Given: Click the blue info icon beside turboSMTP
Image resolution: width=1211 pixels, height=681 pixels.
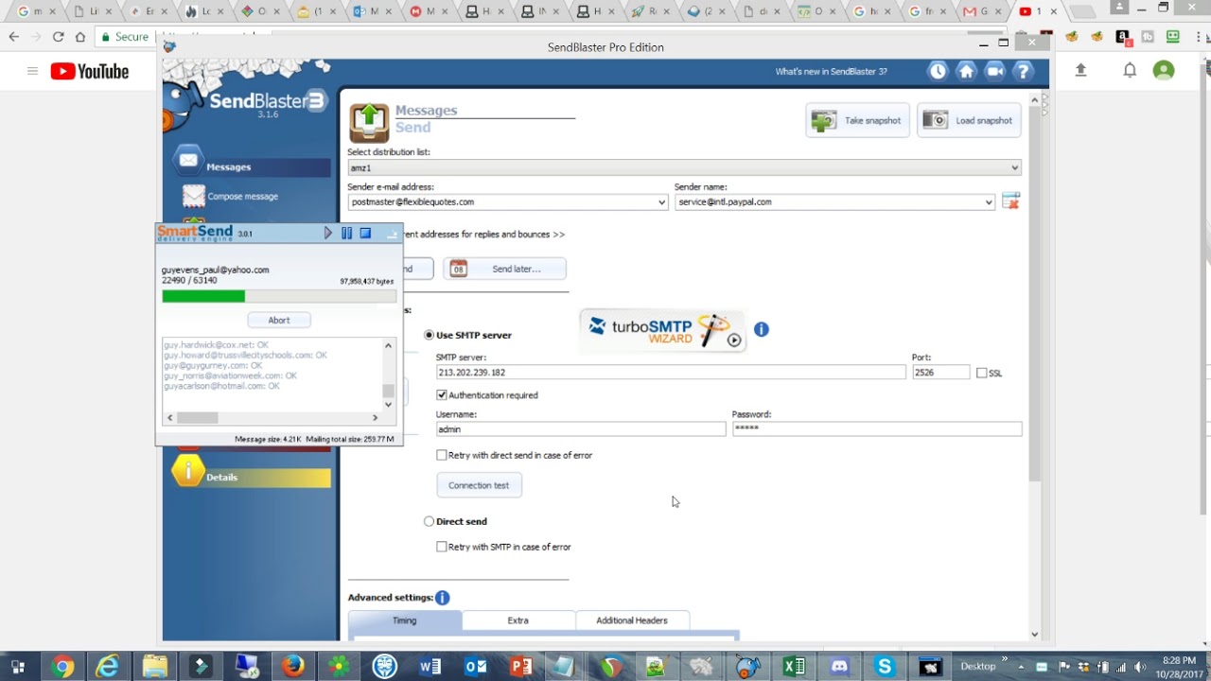Looking at the screenshot, I should pyautogui.click(x=762, y=329).
